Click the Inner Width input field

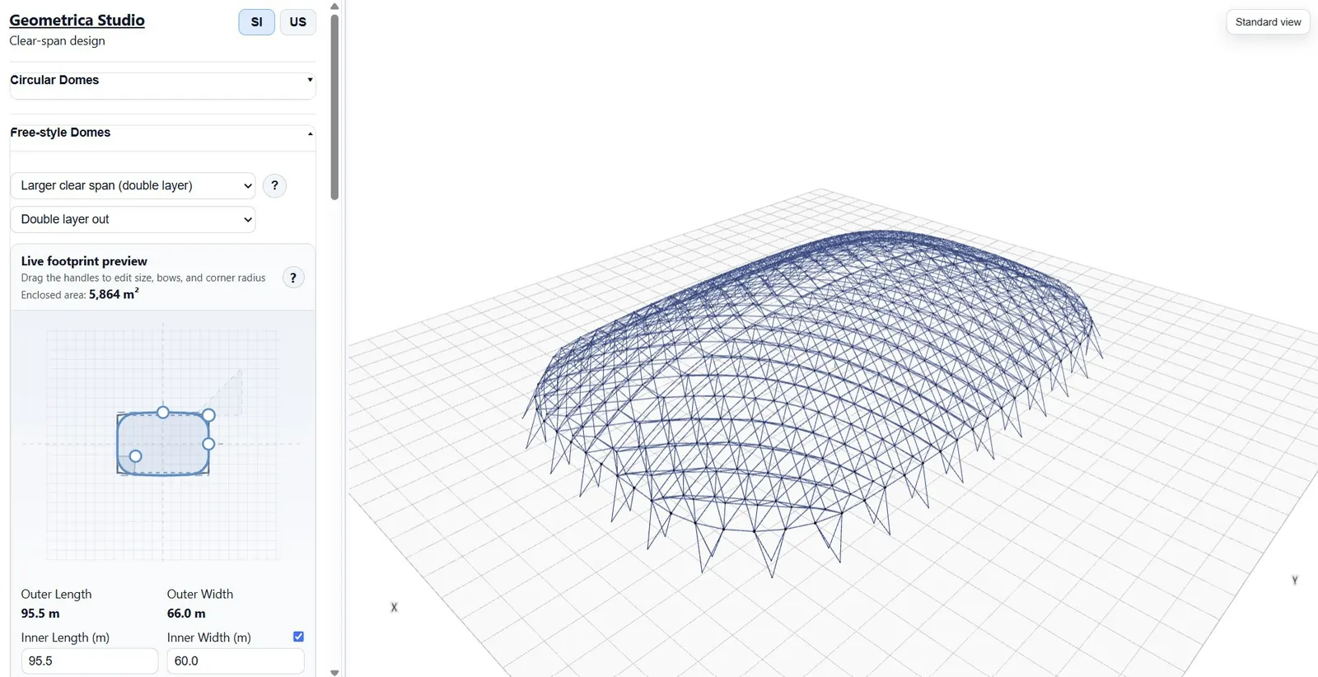coord(236,661)
